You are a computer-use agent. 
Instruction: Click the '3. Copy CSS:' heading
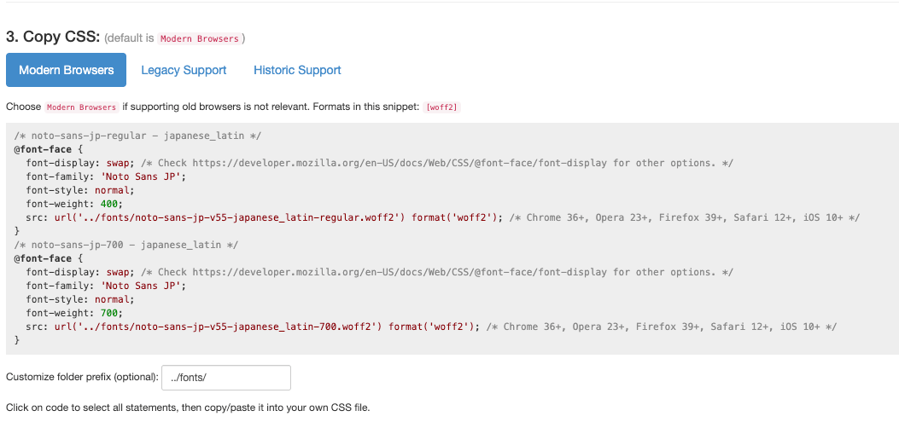coord(53,38)
